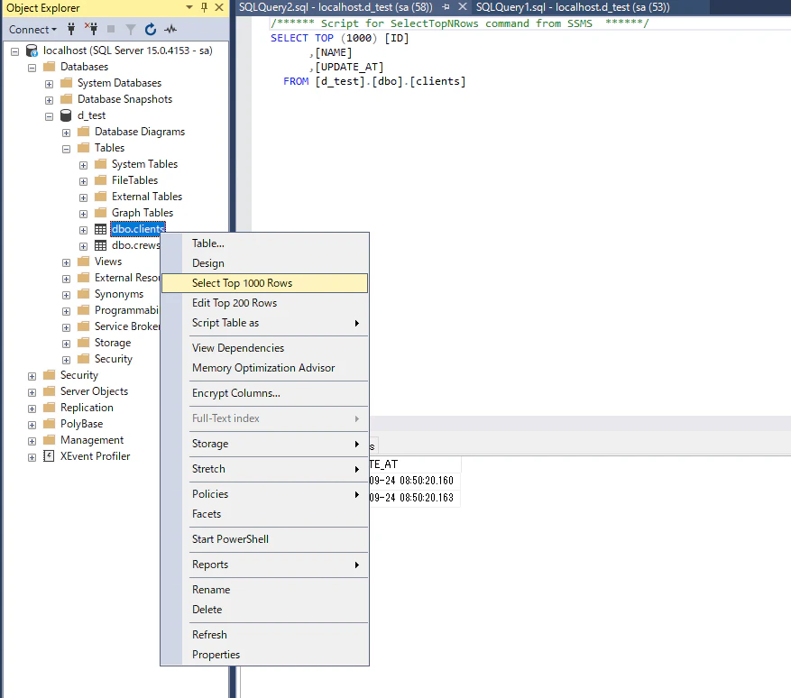The height and width of the screenshot is (698, 791).
Task: Open the Connect dropdown
Action: click(32, 29)
